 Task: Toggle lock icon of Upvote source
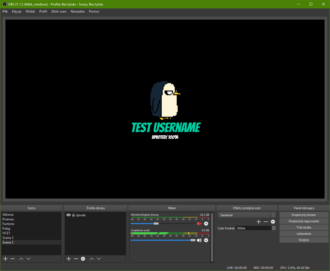coord(73,215)
